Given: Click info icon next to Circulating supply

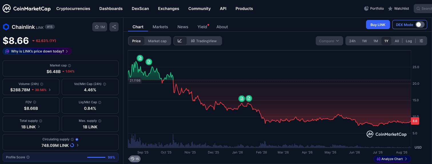Looking at the screenshot, I should (x=72, y=139).
